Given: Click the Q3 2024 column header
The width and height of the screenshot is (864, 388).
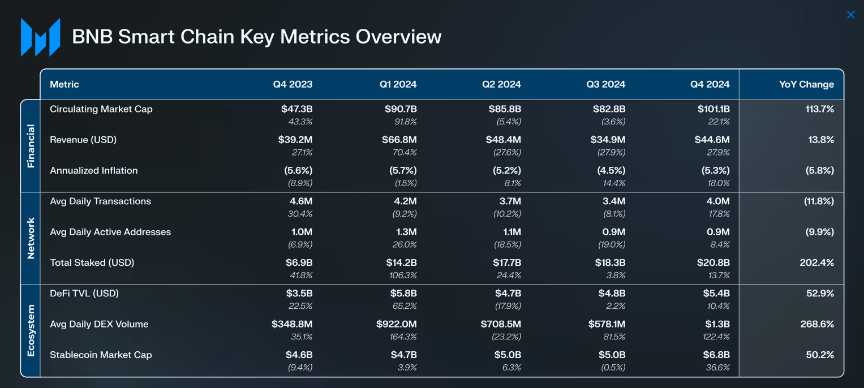Looking at the screenshot, I should [x=605, y=84].
